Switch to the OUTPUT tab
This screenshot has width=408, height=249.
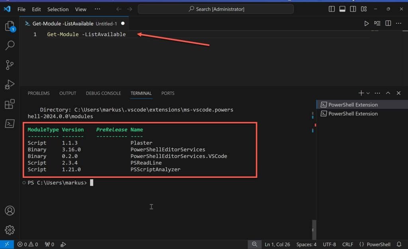tap(67, 93)
